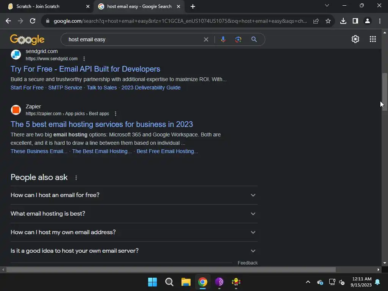Open "Best Free Email Hosting..." sitelink

(x=167, y=151)
